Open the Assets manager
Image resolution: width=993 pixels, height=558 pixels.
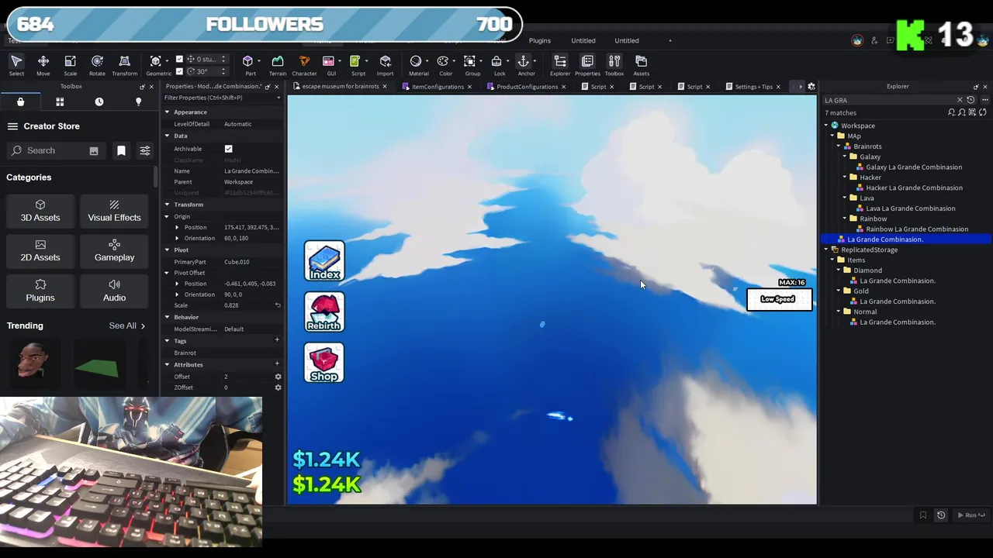tap(641, 65)
